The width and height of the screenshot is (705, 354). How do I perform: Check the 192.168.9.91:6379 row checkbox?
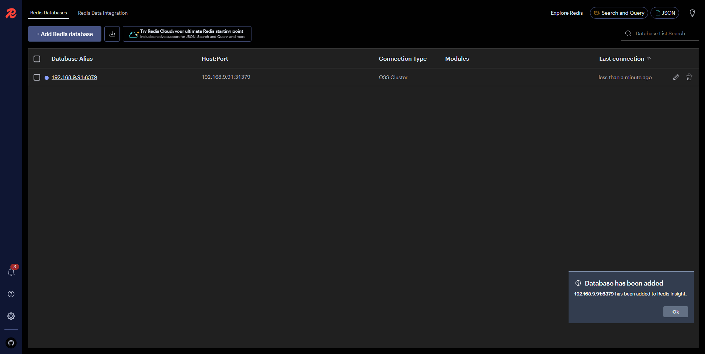pos(37,77)
